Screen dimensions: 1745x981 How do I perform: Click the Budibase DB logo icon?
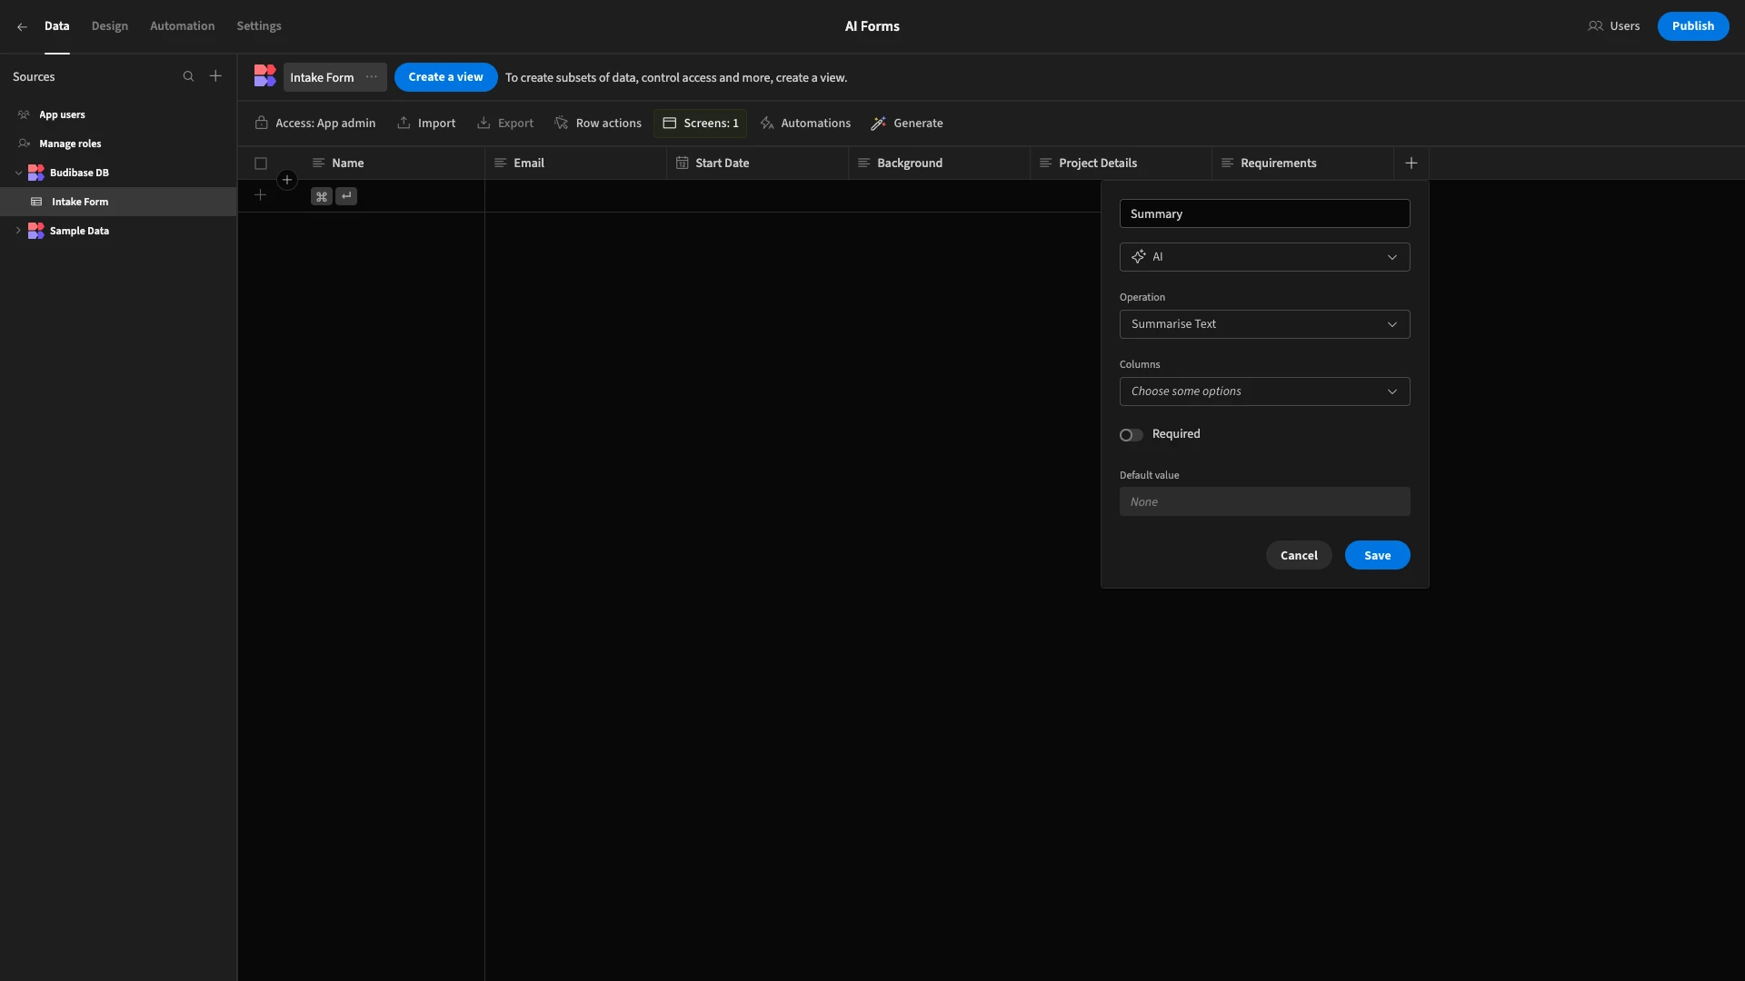point(36,173)
